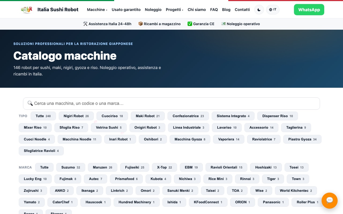Filter by Dispenser Riso type
Image resolution: width=343 pixels, height=214 pixels.
click(278, 116)
